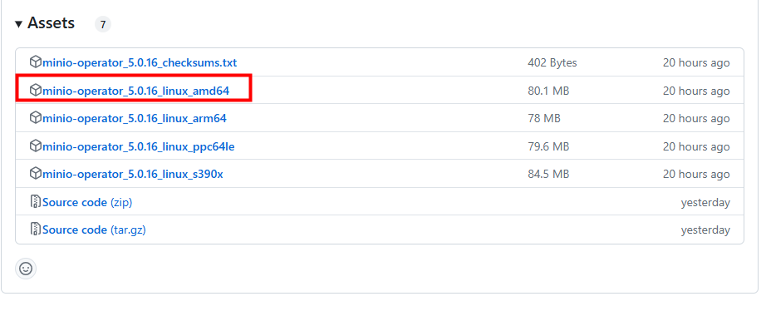Click the assets count badge showing 7
This screenshot has height=311, width=771.
click(103, 24)
